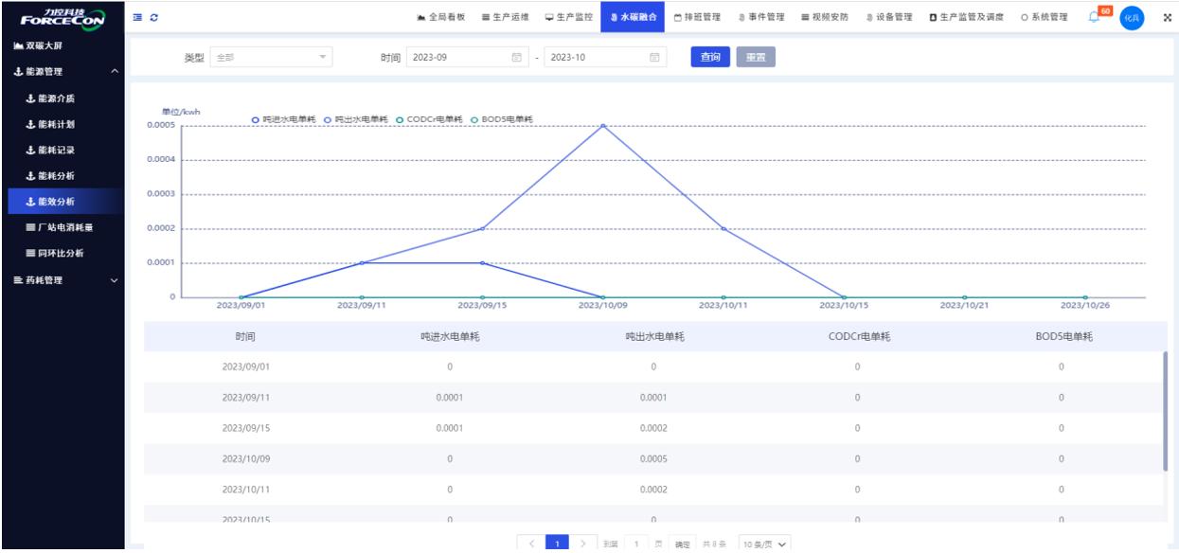Click the 重置 reset button
This screenshot has width=1179, height=553.
tap(756, 57)
